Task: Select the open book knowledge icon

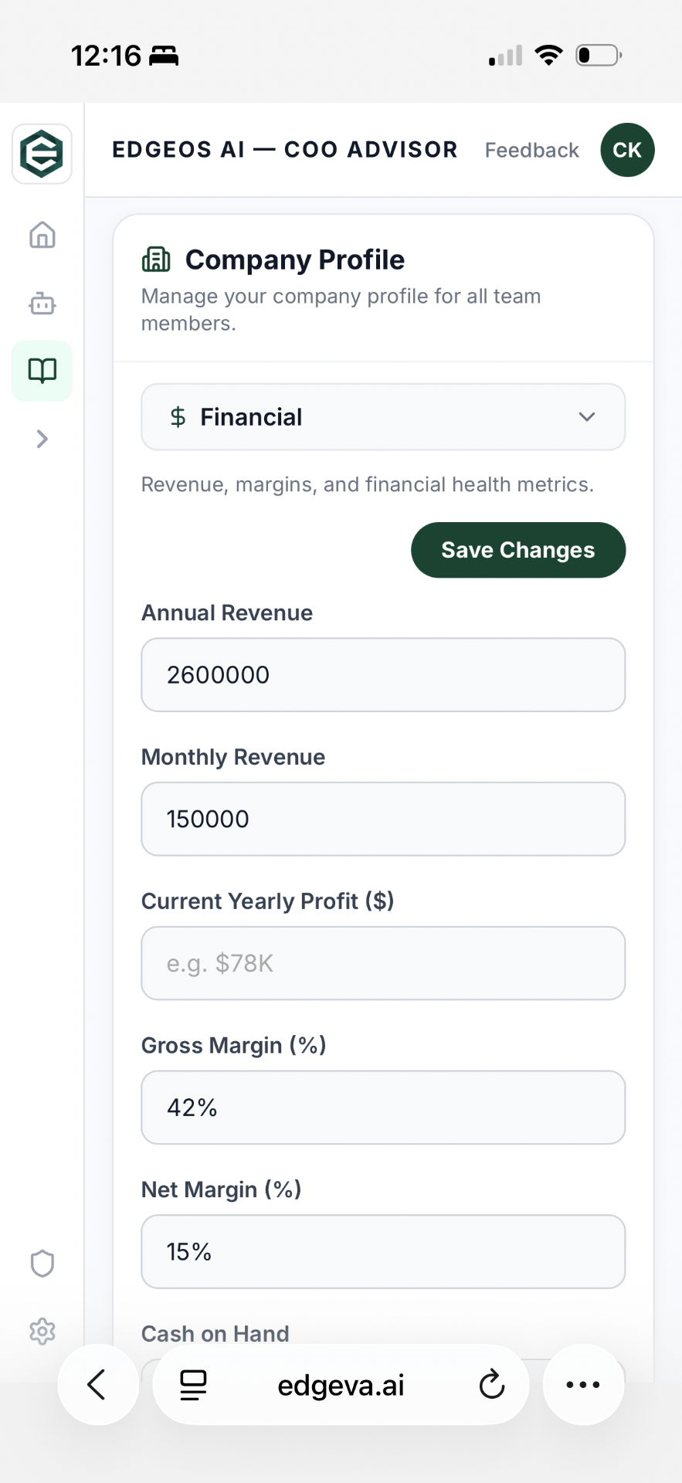Action: pos(42,371)
